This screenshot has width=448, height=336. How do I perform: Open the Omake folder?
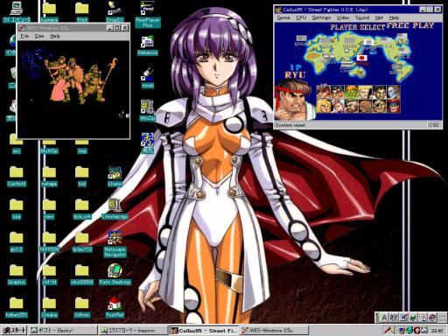coord(49,308)
